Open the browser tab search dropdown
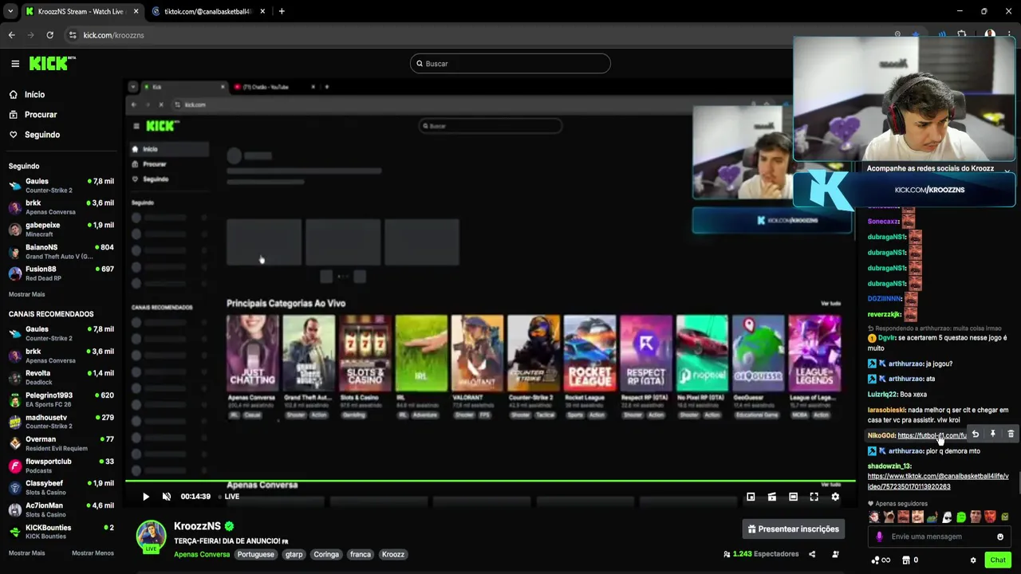 10,11
